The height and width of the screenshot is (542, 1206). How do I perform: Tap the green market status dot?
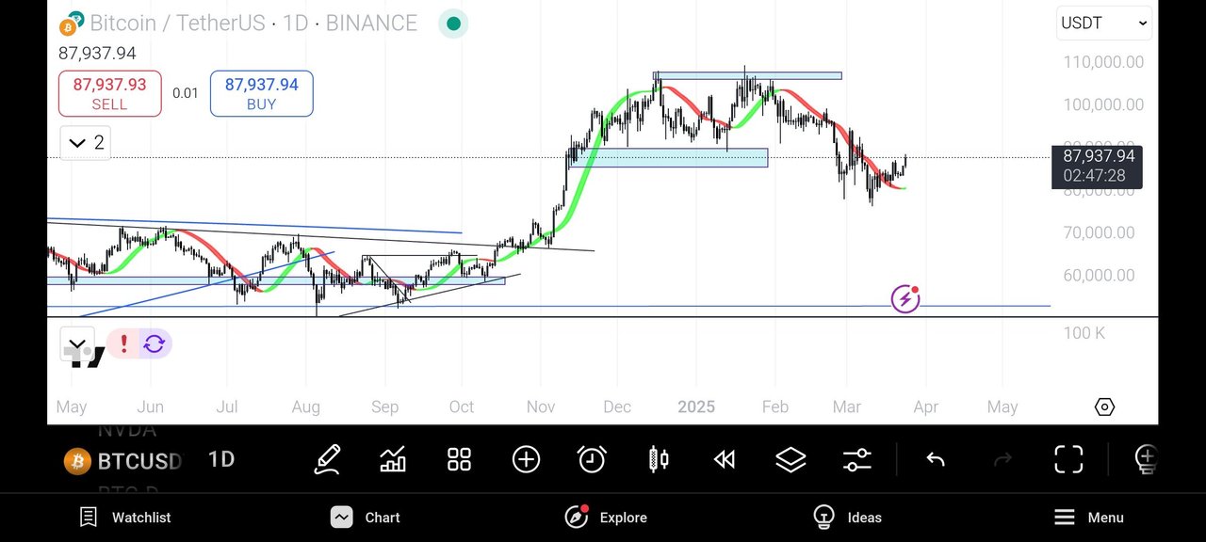(x=453, y=24)
